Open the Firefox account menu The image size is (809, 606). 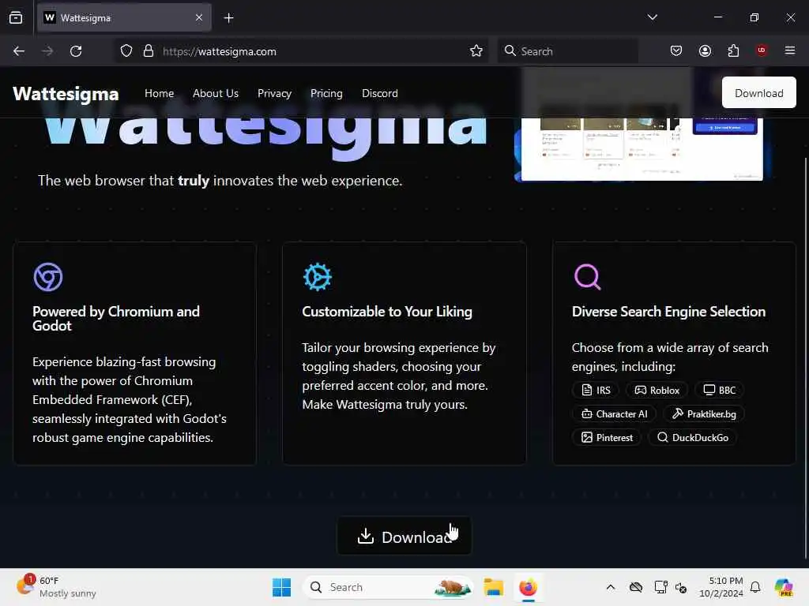pyautogui.click(x=705, y=51)
